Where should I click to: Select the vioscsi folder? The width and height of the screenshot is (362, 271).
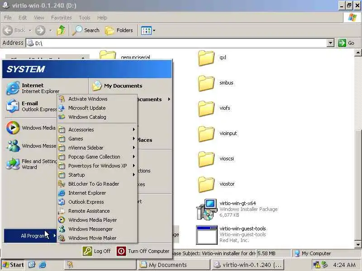pos(216,159)
